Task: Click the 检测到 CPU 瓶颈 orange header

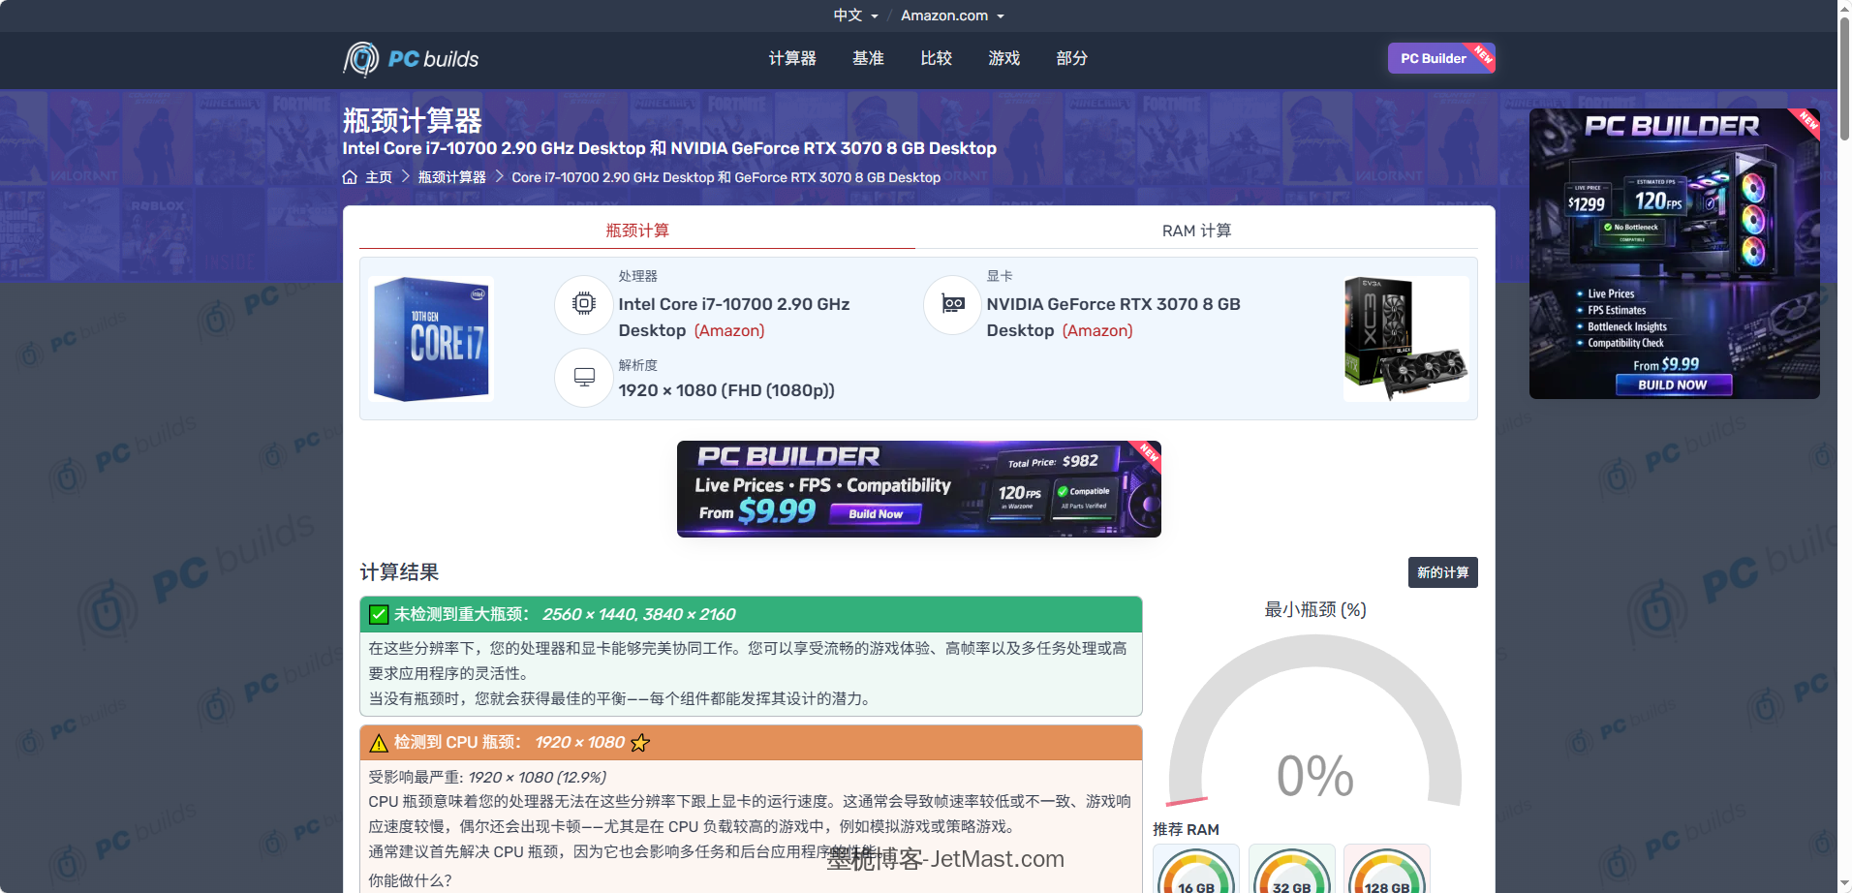Action: click(751, 743)
